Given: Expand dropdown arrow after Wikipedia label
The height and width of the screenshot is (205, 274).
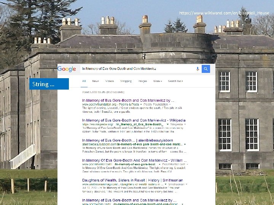Looking at the screenshot, I should 185,124.
